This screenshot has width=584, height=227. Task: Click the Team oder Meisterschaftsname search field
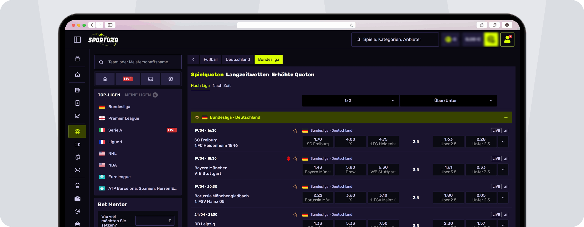pos(138,62)
